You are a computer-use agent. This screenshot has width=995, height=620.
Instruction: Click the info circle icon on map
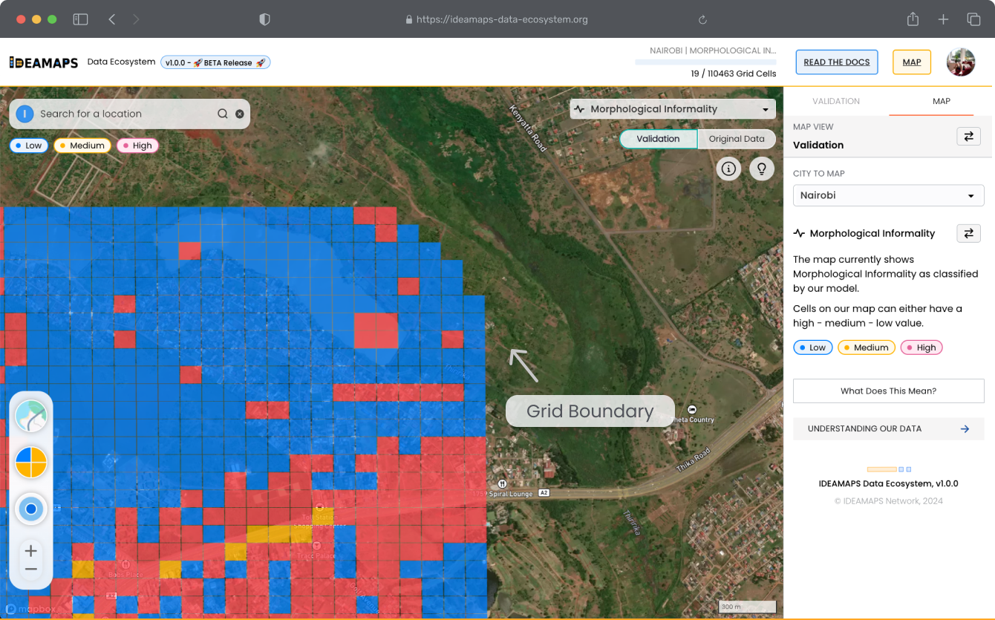(x=728, y=169)
